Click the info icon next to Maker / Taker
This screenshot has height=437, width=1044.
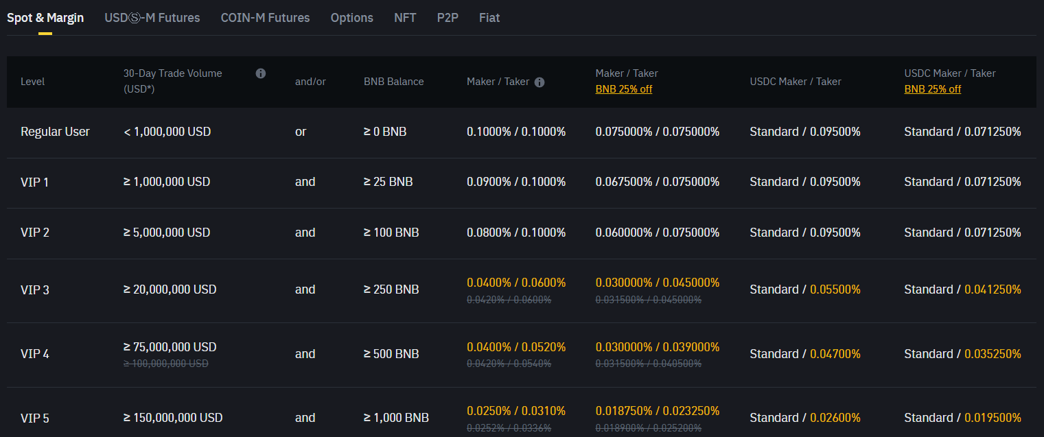540,82
